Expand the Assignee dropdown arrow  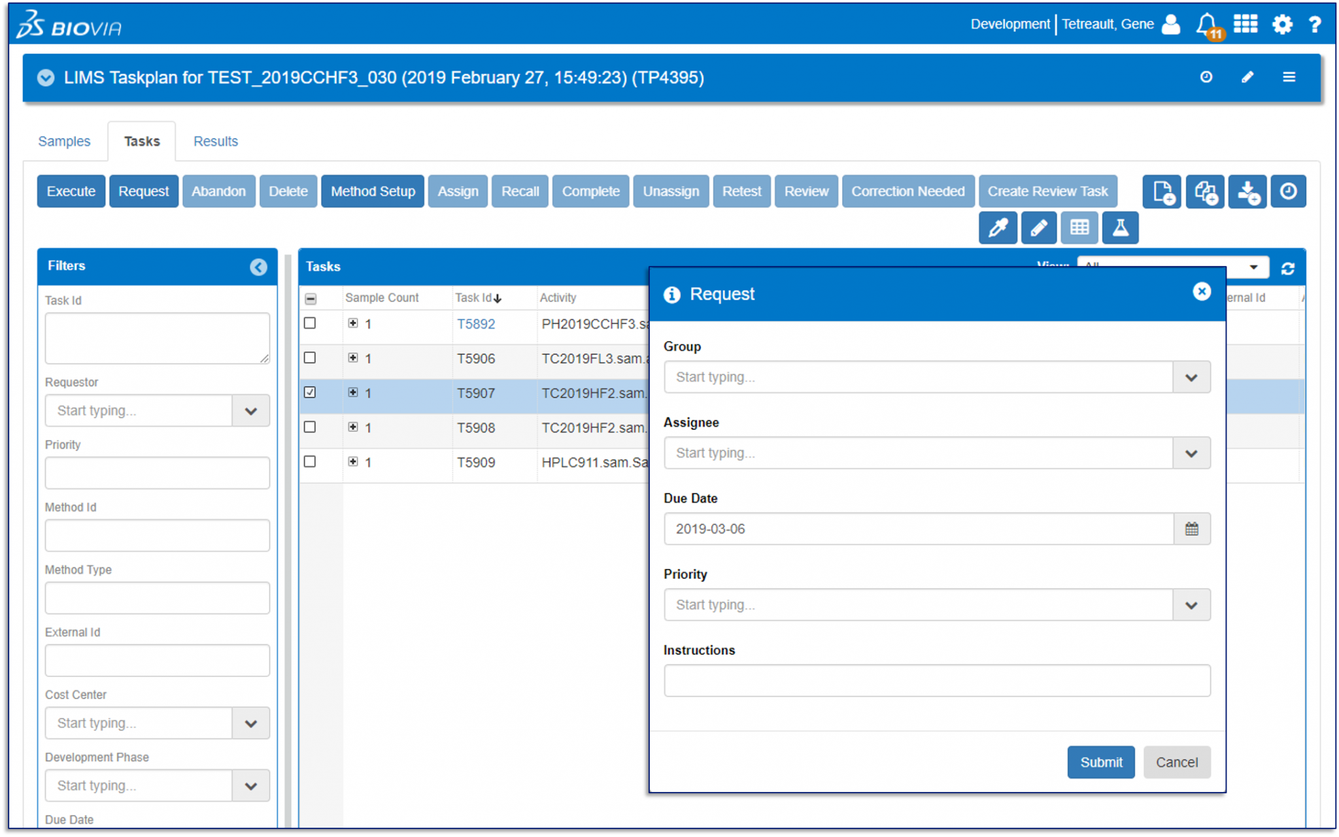[1191, 453]
